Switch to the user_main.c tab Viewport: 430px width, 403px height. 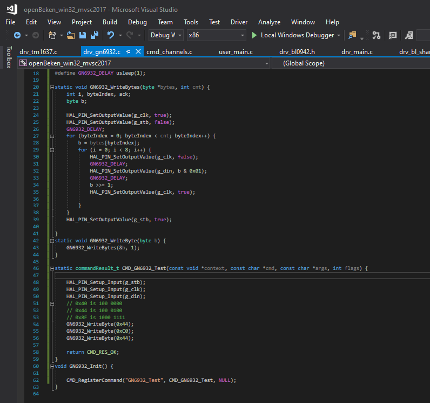tap(236, 52)
